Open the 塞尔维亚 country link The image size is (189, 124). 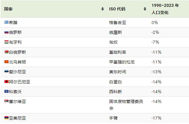pos(17,101)
